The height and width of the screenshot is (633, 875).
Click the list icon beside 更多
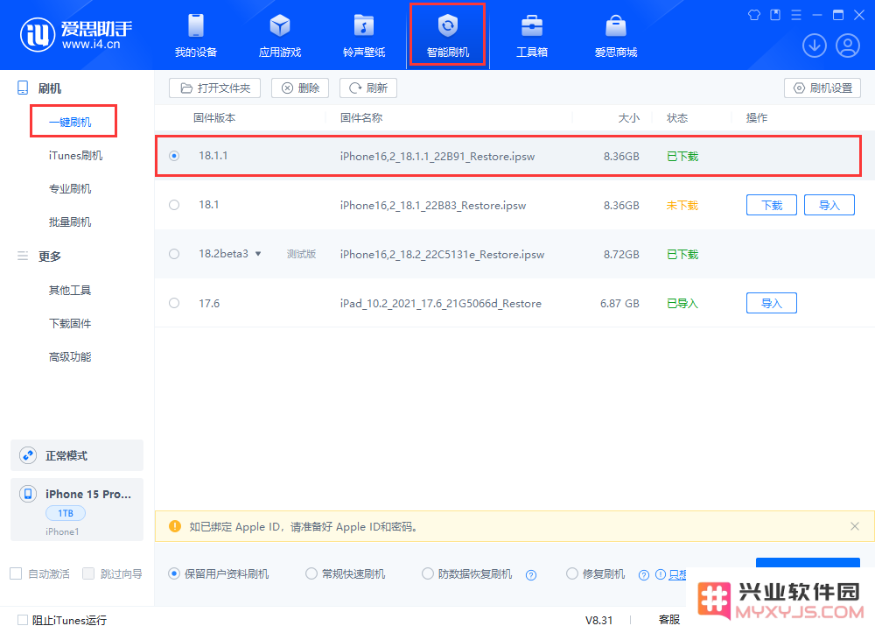click(x=23, y=256)
